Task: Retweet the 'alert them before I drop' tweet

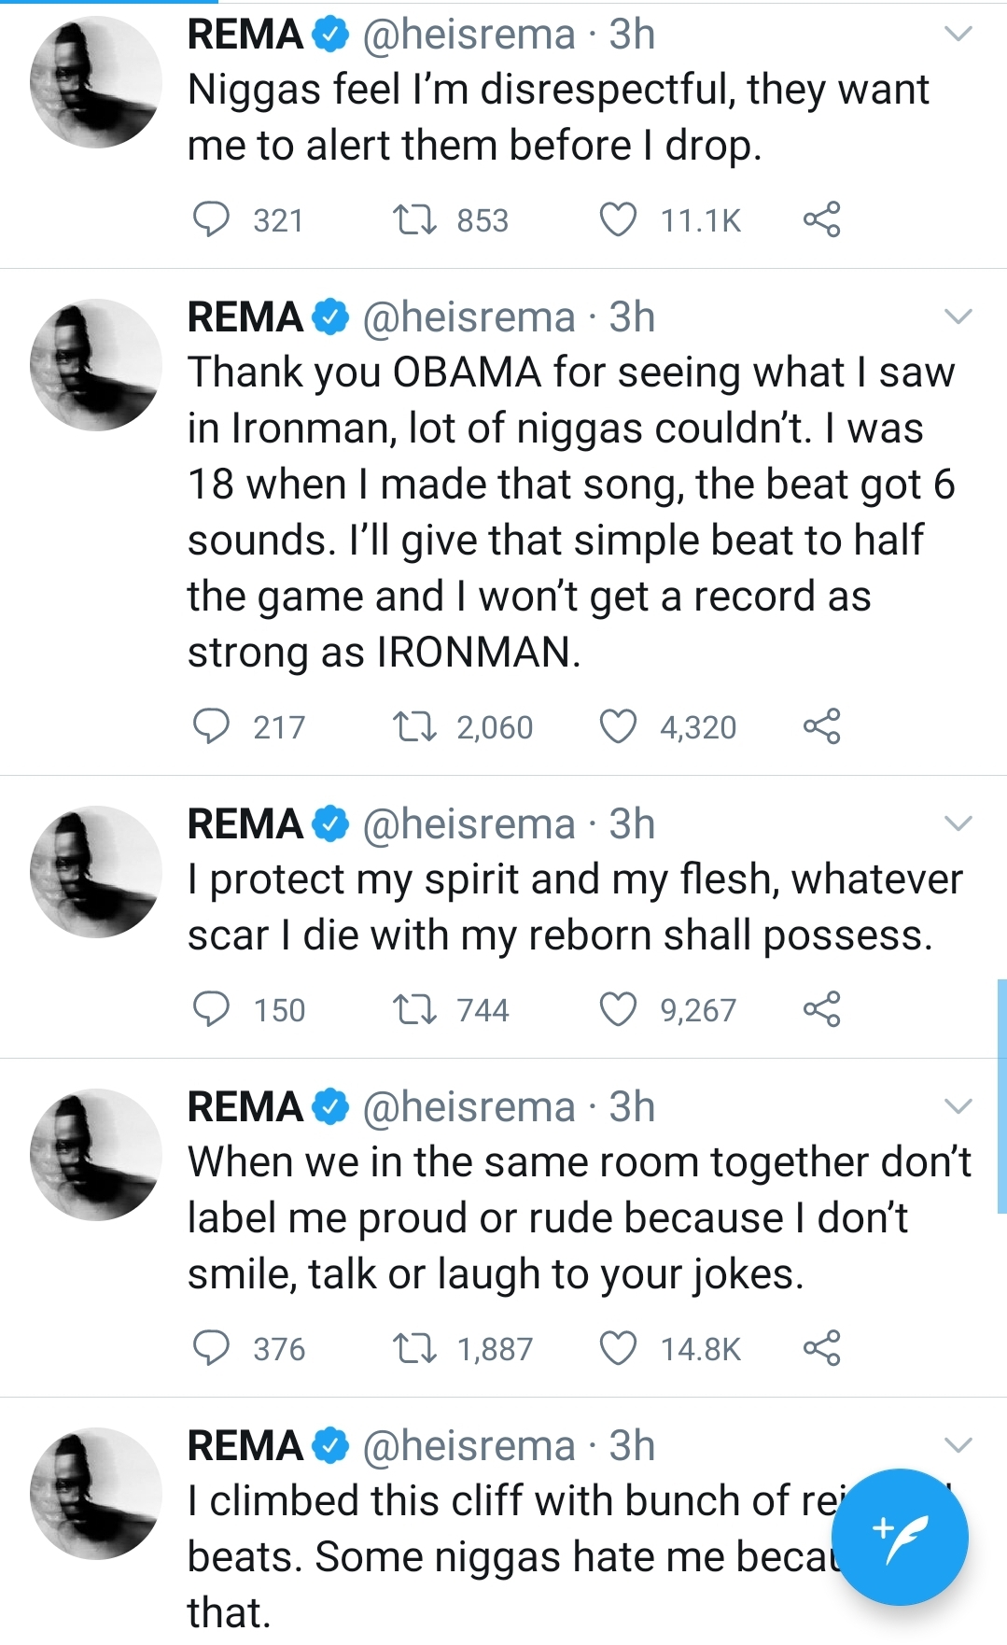Action: [x=414, y=219]
